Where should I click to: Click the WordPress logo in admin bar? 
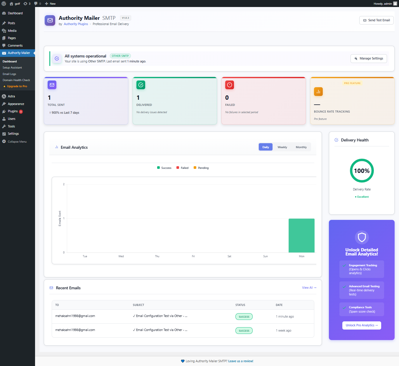[4, 3]
